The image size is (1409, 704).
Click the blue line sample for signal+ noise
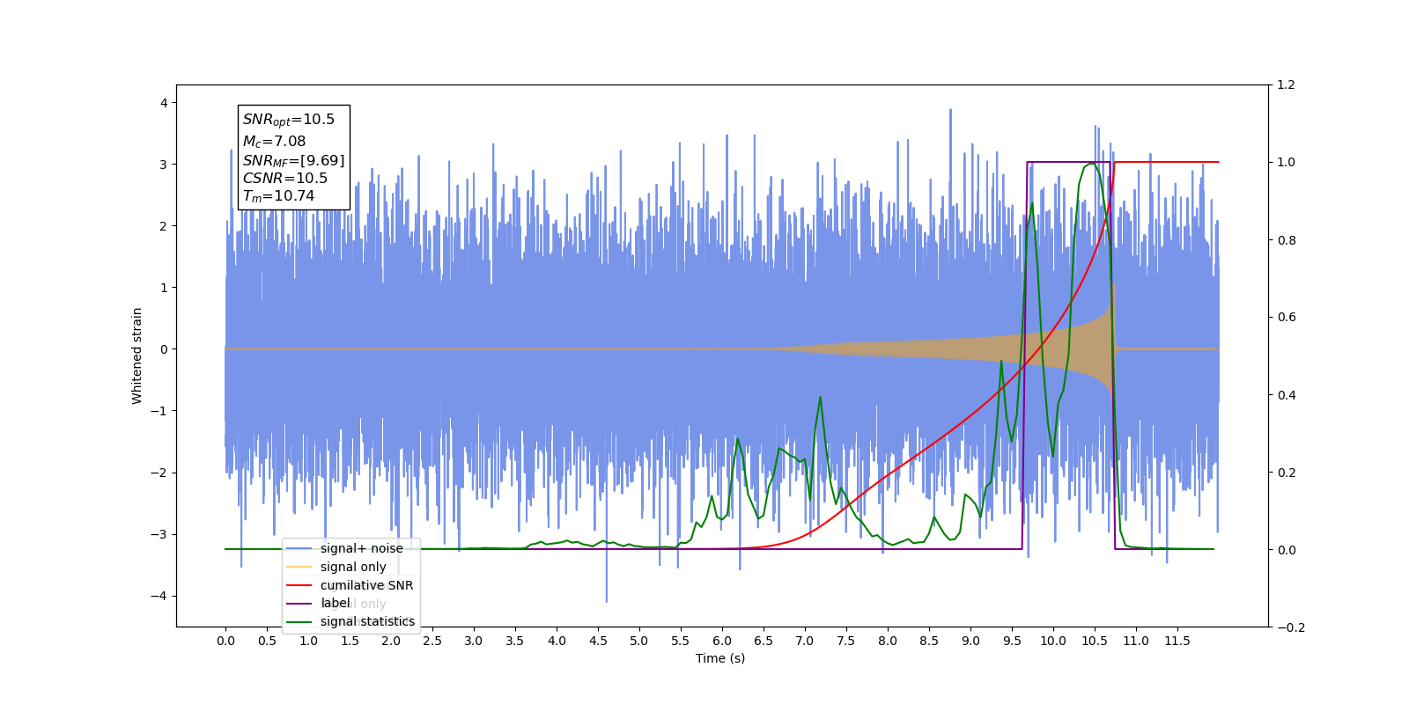(x=299, y=549)
